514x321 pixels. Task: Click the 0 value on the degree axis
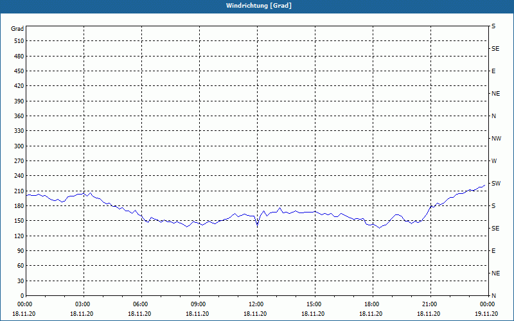[22, 296]
